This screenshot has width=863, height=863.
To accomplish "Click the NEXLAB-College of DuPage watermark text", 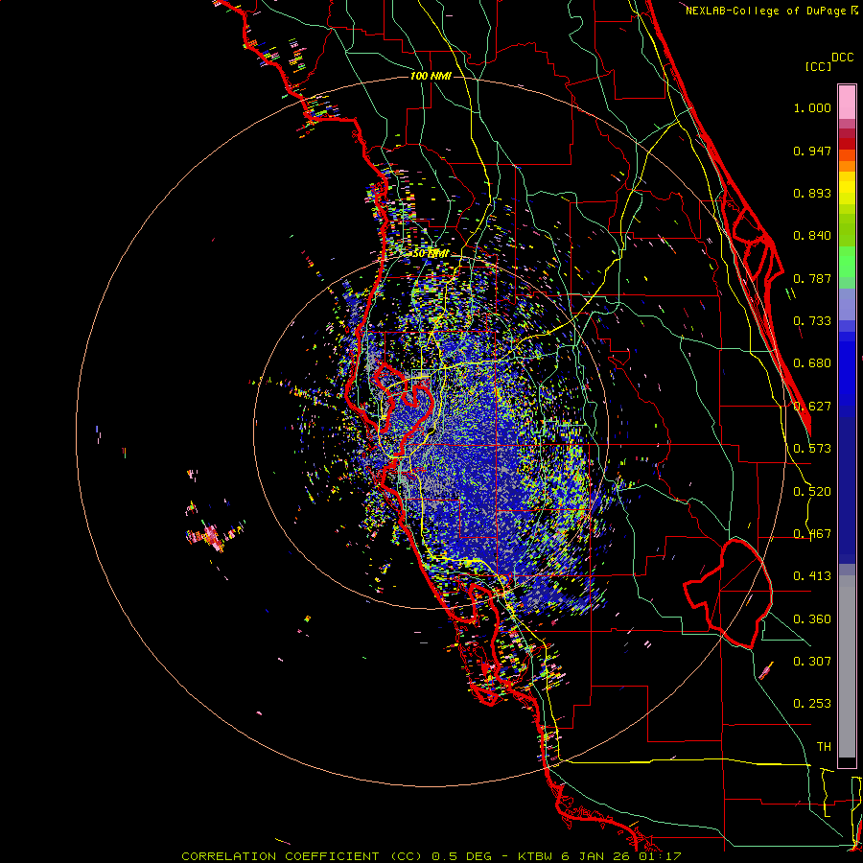I will coord(771,11).
